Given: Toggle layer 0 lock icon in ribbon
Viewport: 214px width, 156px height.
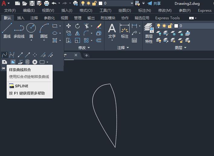Looking at the screenshot, I should (170, 26).
